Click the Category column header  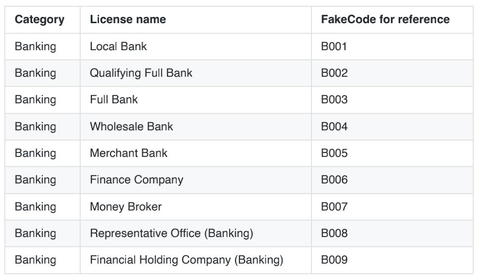[39, 20]
